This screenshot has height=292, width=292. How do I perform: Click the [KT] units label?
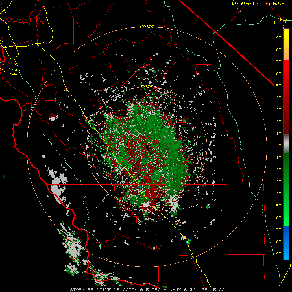(x=277, y=22)
